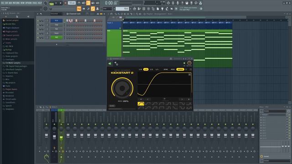Open the mixer output dropdown at the mixer's lower right

[x=276, y=161]
